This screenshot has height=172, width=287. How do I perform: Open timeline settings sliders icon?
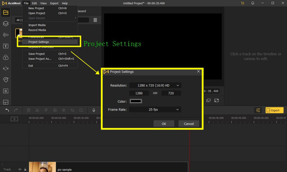(258, 110)
